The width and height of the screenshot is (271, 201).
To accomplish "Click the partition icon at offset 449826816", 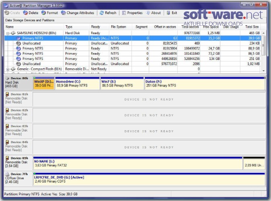I will pos(18,59).
